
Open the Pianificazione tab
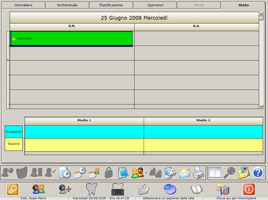(111, 5)
